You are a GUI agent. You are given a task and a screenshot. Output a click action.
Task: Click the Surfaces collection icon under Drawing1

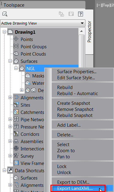pyautogui.click(x=16, y=61)
